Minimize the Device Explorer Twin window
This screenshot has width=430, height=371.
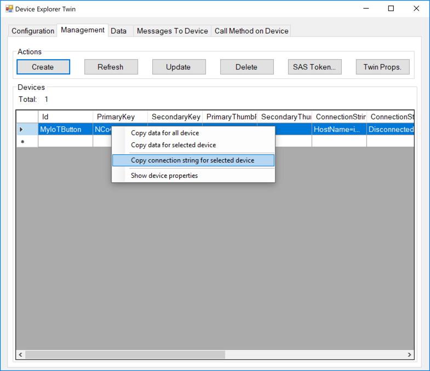click(366, 9)
